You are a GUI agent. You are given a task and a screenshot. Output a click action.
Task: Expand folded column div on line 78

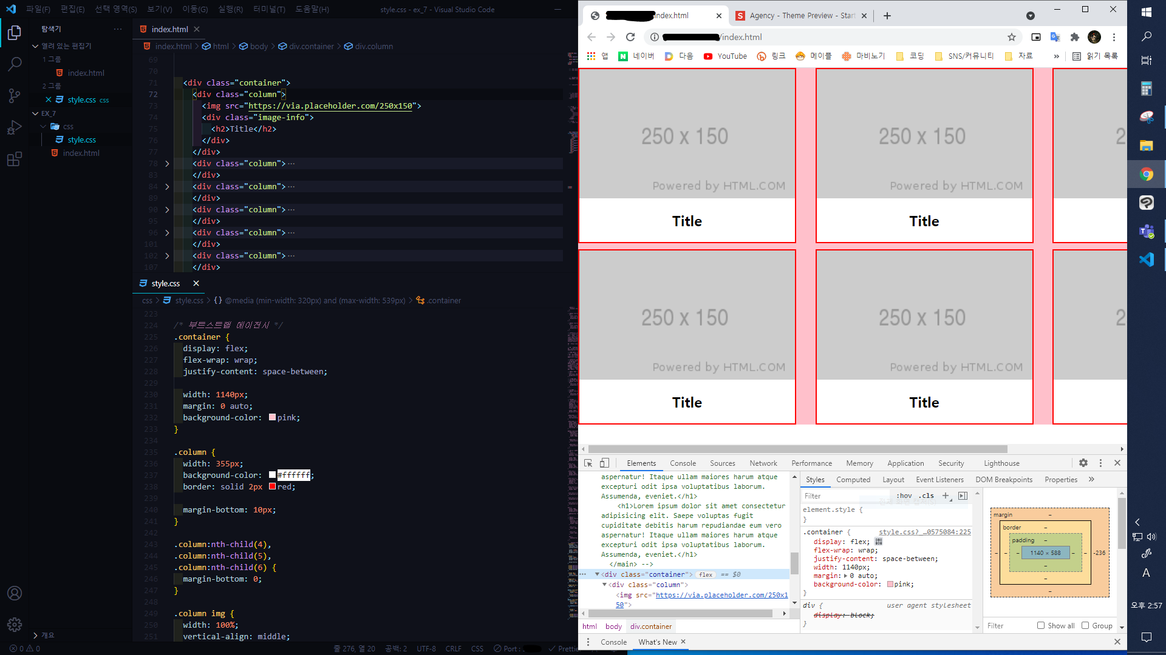pos(167,164)
